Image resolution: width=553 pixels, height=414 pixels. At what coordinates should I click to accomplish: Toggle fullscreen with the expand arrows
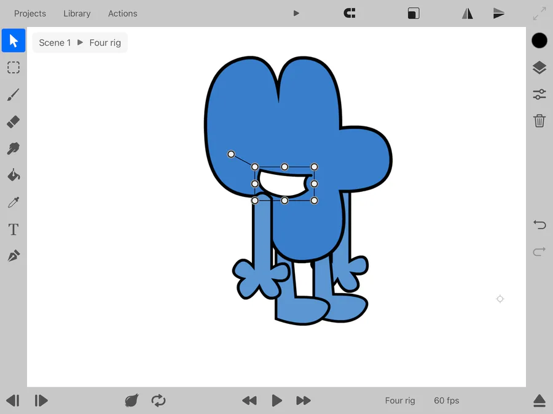point(539,13)
